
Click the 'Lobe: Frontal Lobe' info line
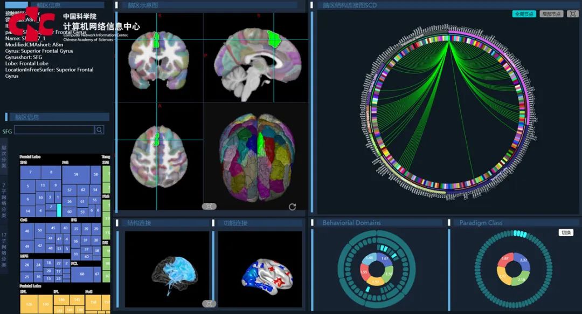click(x=27, y=64)
